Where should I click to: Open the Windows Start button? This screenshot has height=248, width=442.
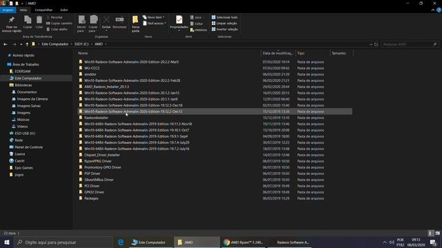point(7,242)
